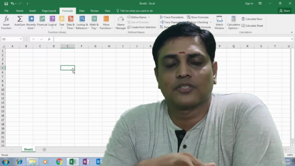Select row header 10
The image size is (295, 166).
pos(3,89)
